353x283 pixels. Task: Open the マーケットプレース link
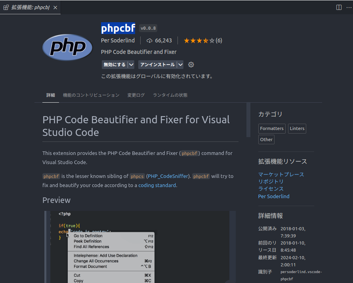click(x=281, y=174)
